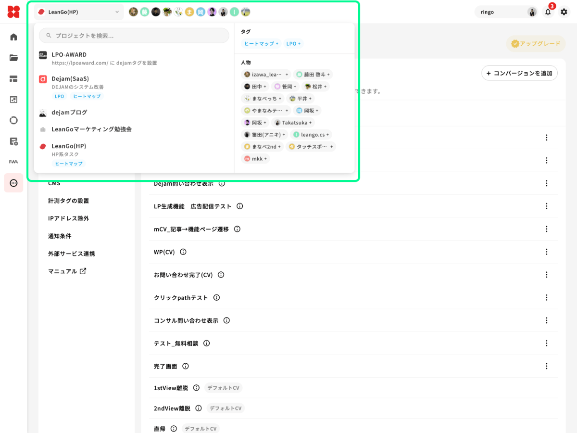The width and height of the screenshot is (577, 433).
Task: Open the マニュアル external link
Action: [x=67, y=271]
